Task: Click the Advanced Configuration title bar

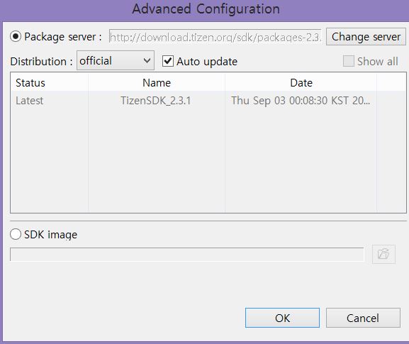Action: (206, 9)
